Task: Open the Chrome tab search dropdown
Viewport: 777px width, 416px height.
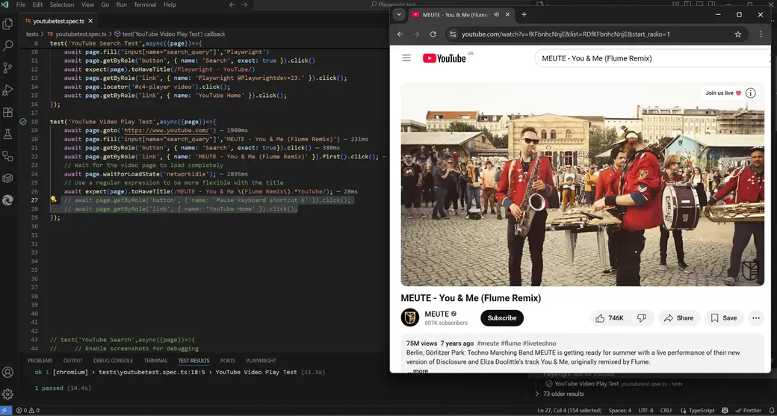Action: pyautogui.click(x=399, y=14)
